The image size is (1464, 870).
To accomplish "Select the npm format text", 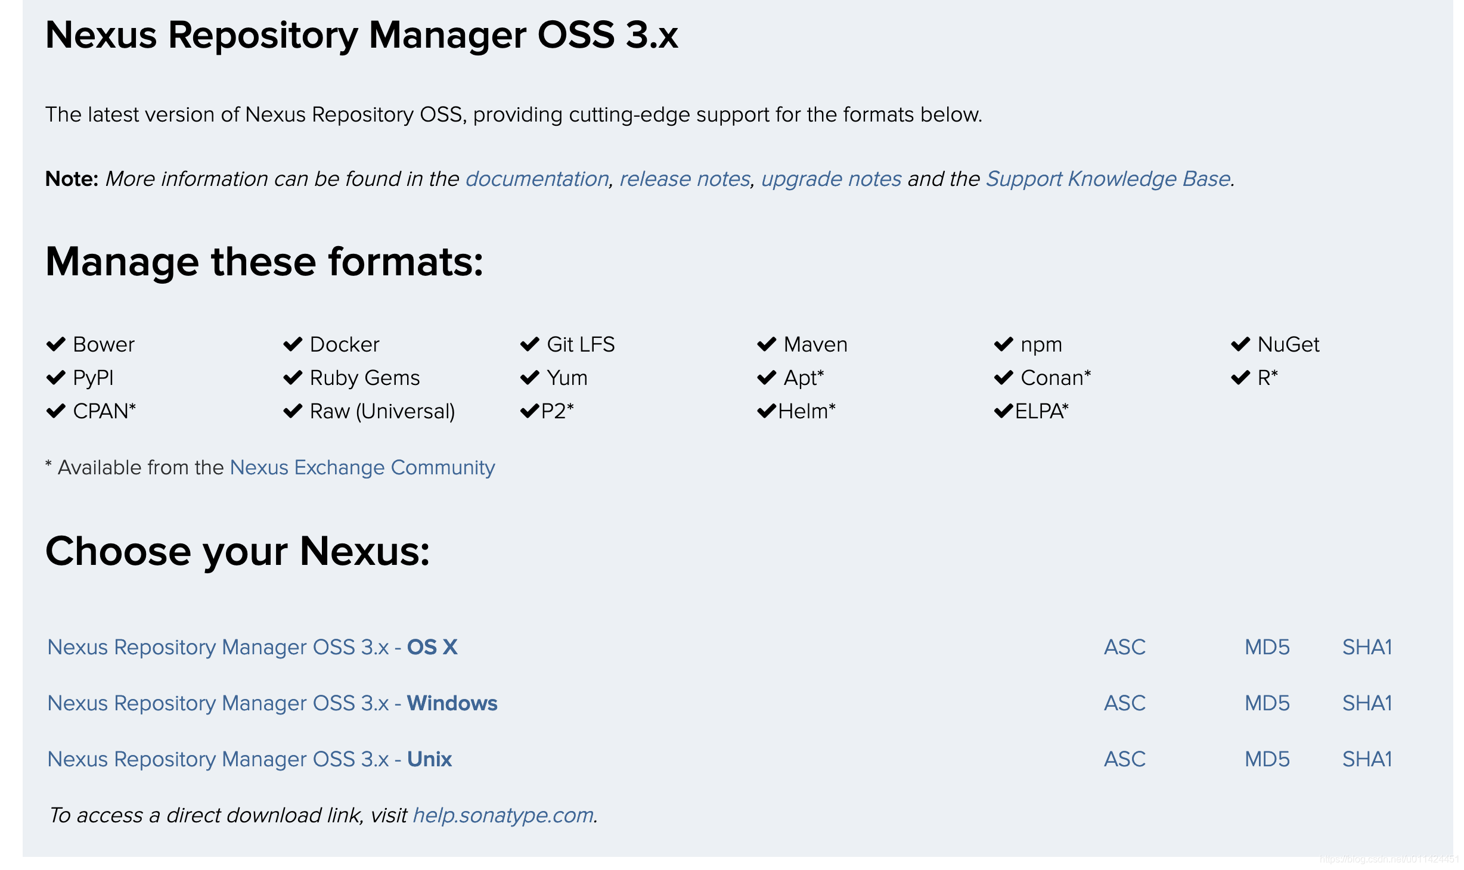I will click(x=1041, y=346).
